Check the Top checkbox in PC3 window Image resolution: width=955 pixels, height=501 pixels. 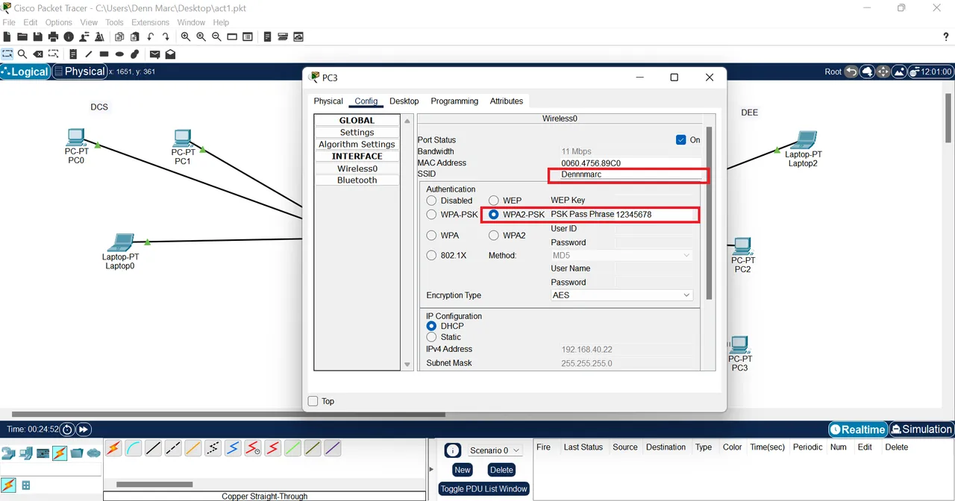tap(313, 401)
